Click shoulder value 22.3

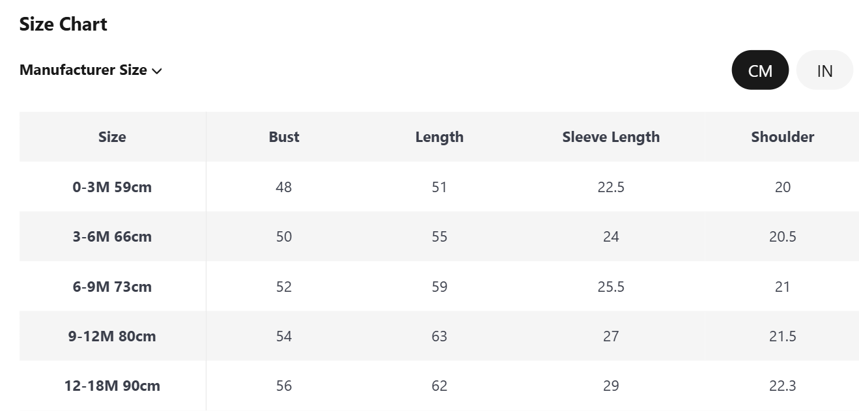click(x=783, y=386)
